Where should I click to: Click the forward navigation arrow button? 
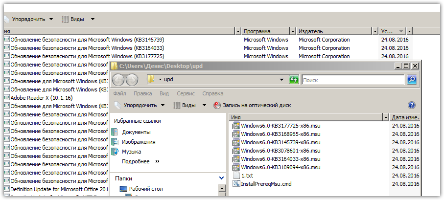[132, 80]
